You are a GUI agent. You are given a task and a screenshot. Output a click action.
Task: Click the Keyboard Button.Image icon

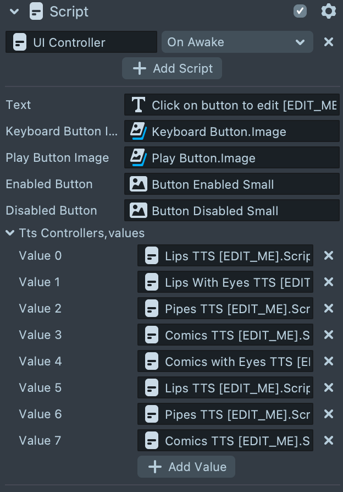pyautogui.click(x=139, y=131)
